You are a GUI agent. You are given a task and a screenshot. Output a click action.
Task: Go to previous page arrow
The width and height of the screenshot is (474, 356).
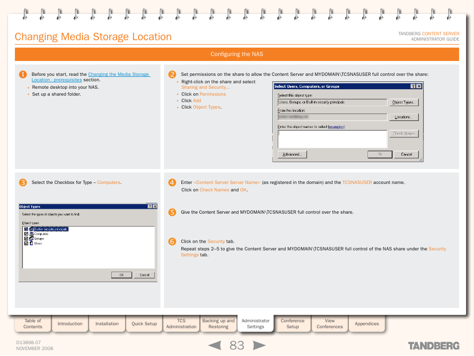[x=215, y=345]
